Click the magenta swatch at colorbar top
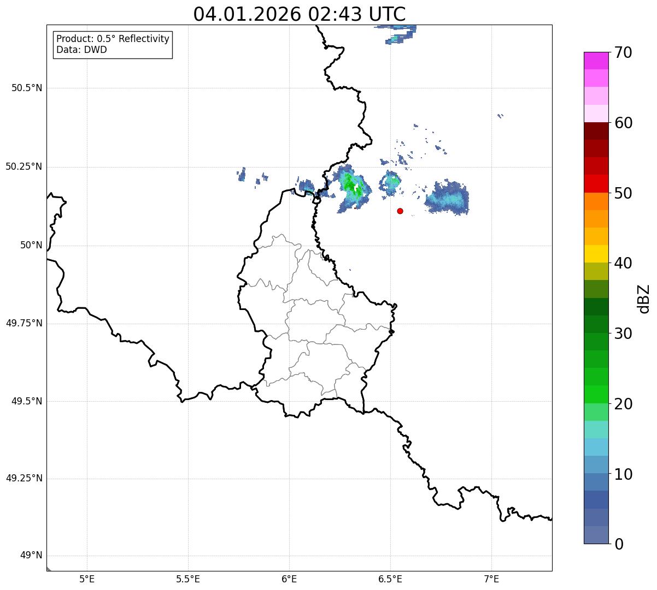The height and width of the screenshot is (590, 657). coord(596,61)
